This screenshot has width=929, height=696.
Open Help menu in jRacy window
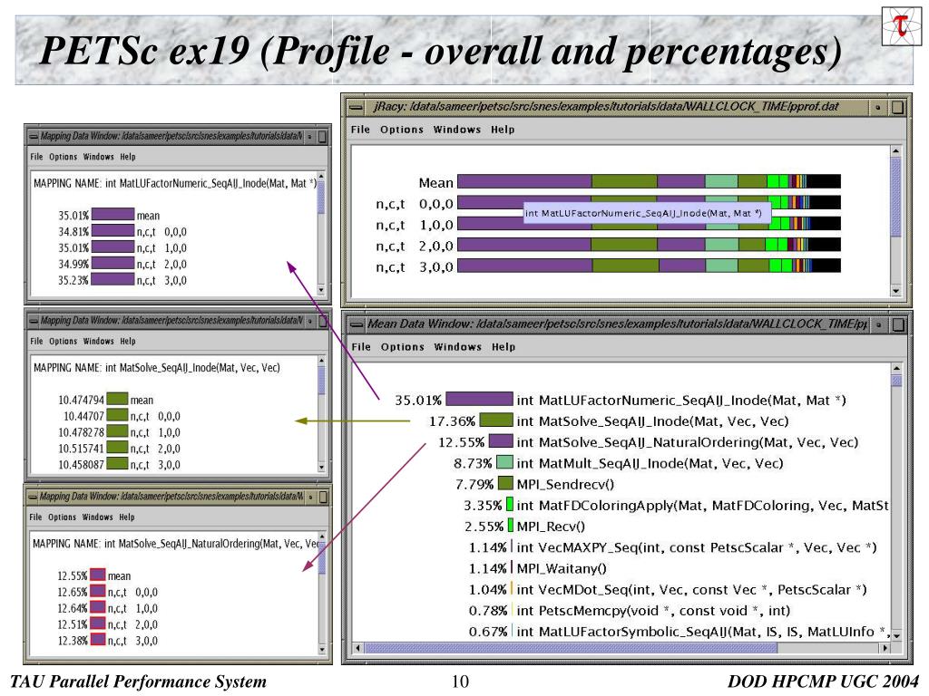tap(503, 129)
